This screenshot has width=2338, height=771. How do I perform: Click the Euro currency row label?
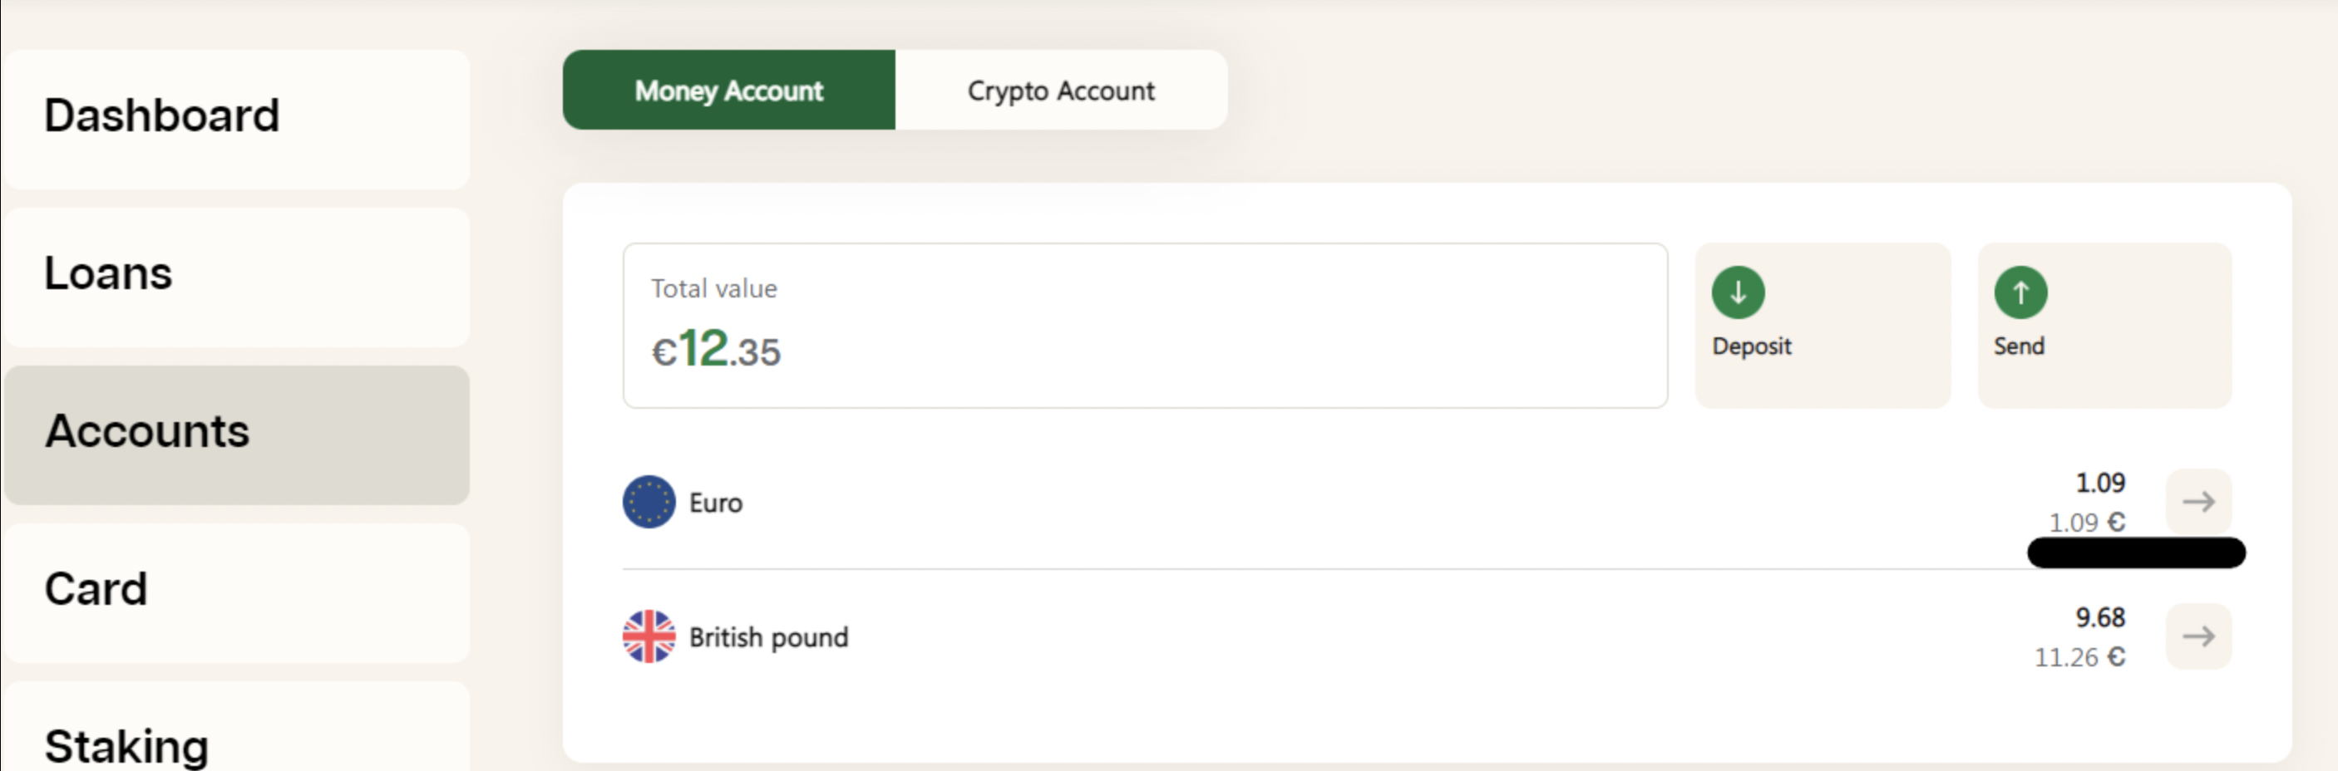click(x=715, y=503)
